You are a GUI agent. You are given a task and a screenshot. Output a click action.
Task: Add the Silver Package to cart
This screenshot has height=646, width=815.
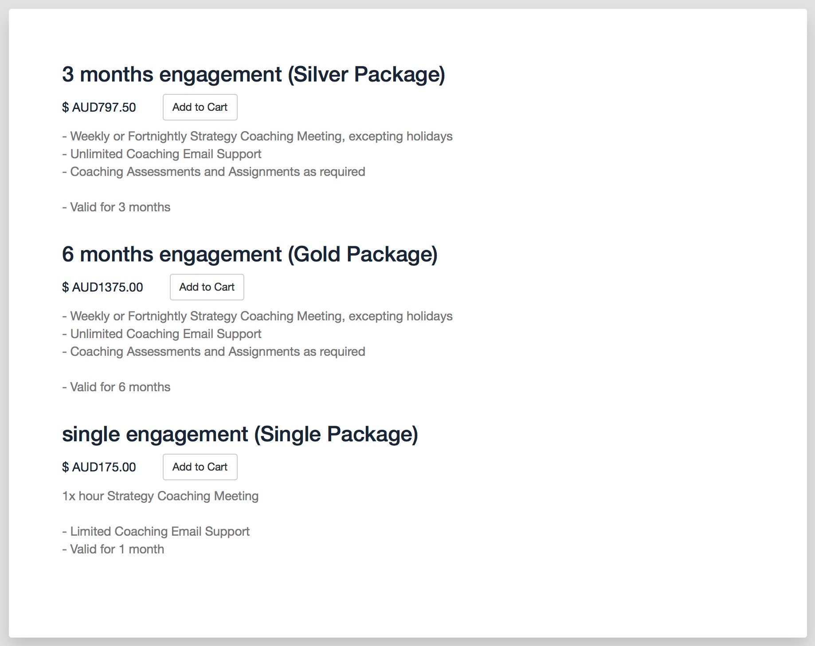tap(200, 107)
